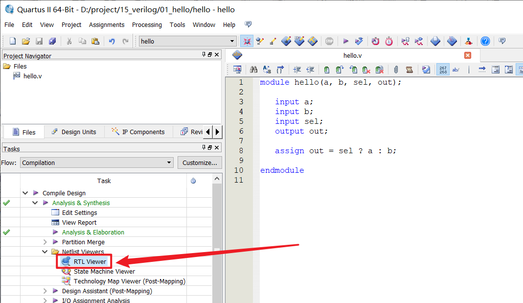Image resolution: width=523 pixels, height=303 pixels.
Task: Float the Project Navigator panel
Action: point(210,54)
